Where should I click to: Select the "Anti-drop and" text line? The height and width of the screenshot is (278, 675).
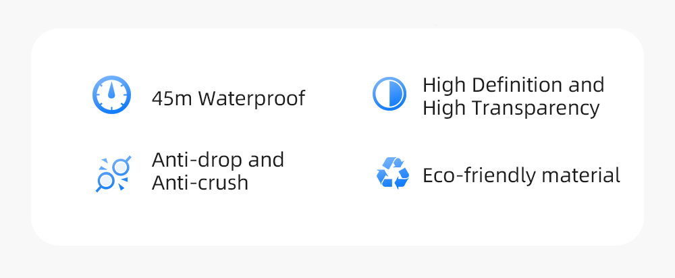pos(218,160)
